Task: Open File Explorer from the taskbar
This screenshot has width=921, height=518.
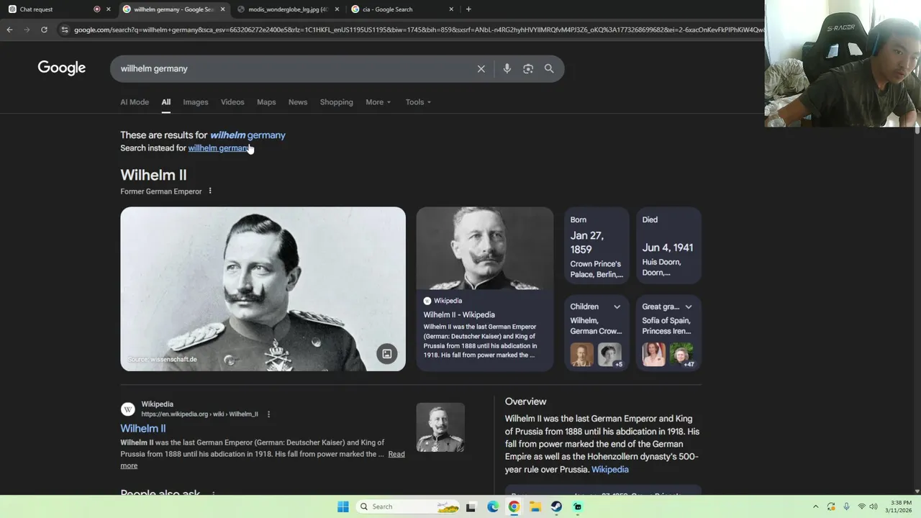Action: pyautogui.click(x=535, y=506)
